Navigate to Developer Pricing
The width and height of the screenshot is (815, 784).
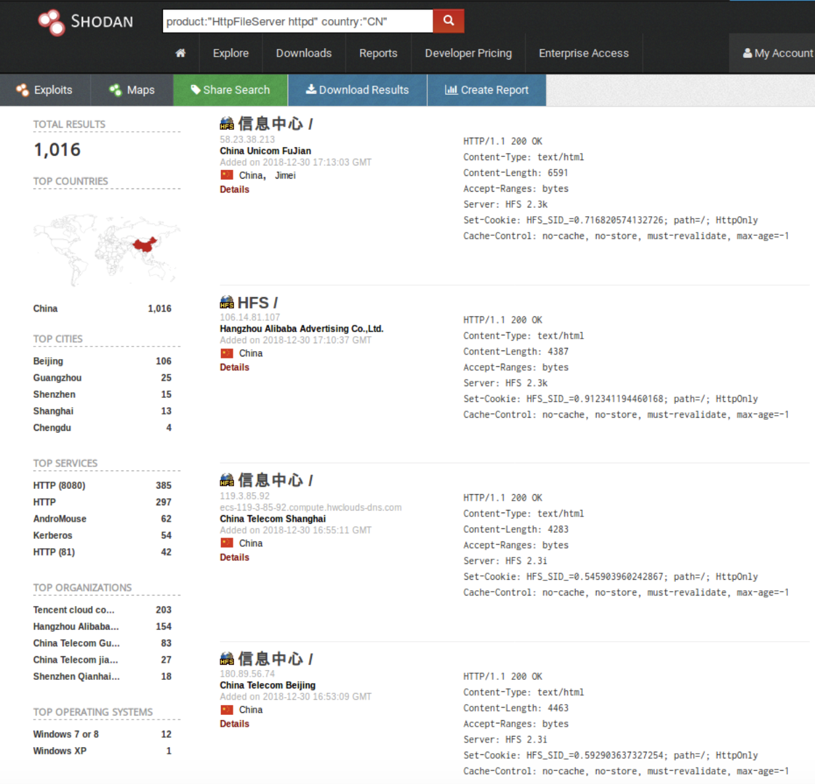point(468,53)
